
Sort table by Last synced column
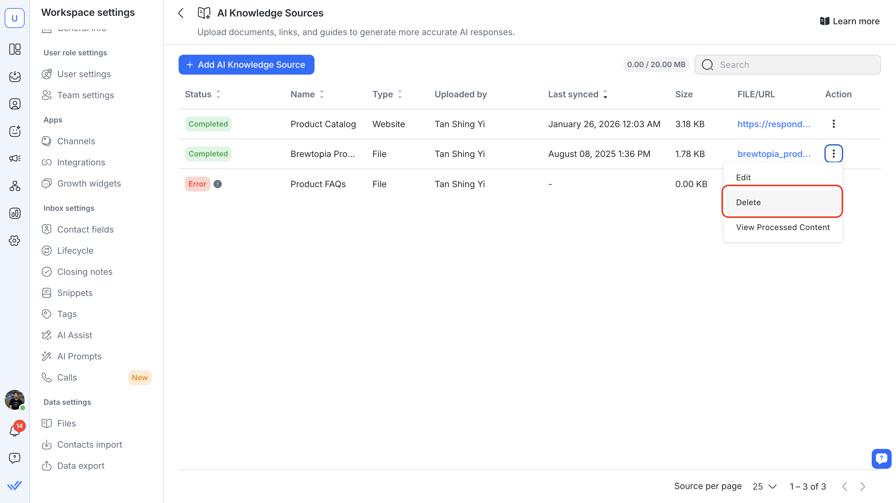click(605, 94)
